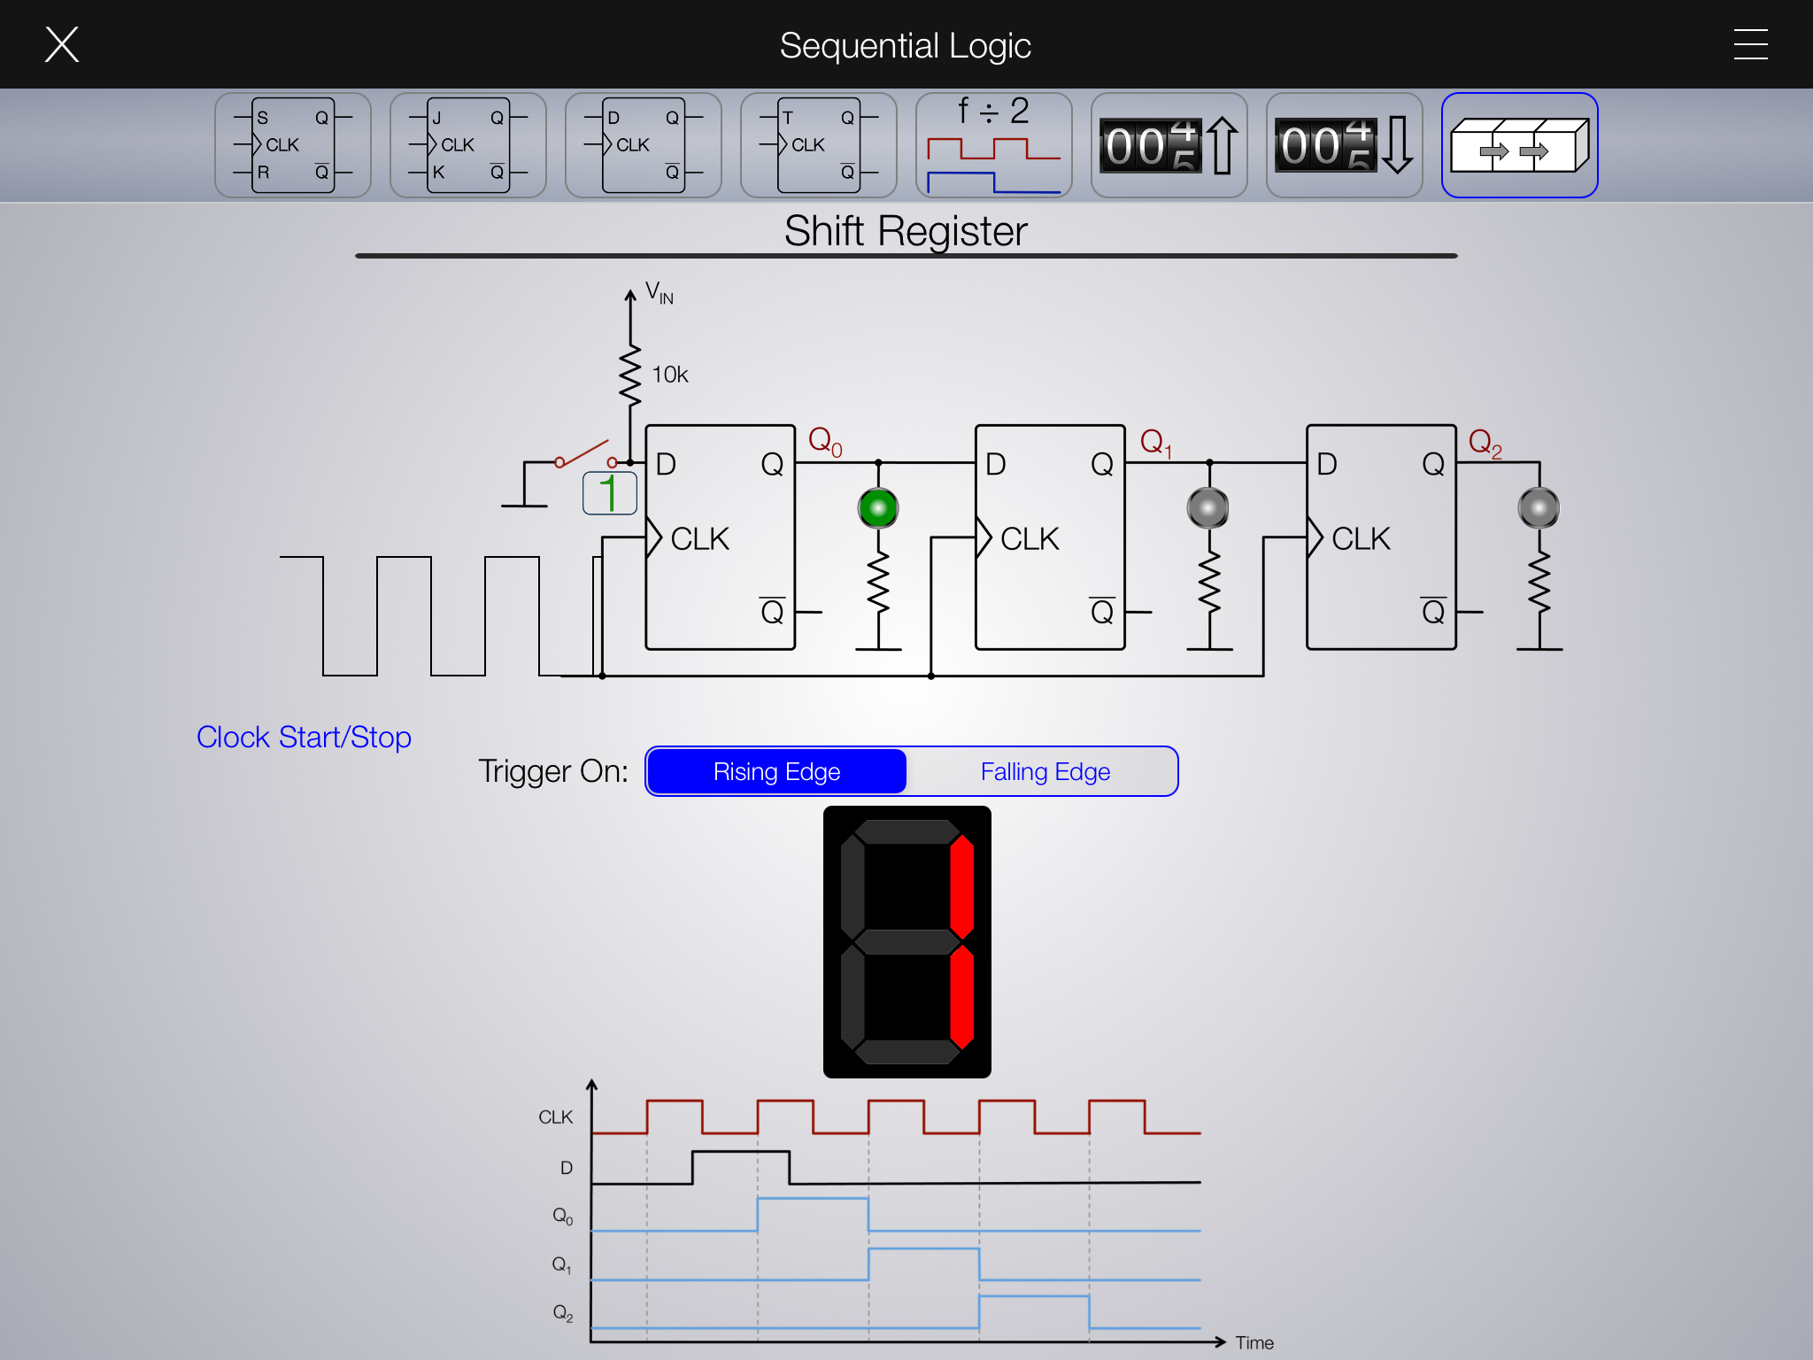Open the hamburger menu
This screenshot has width=1813, height=1360.
tap(1750, 44)
